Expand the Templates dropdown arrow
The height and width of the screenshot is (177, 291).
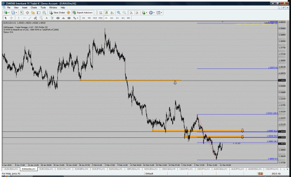coord(161,13)
